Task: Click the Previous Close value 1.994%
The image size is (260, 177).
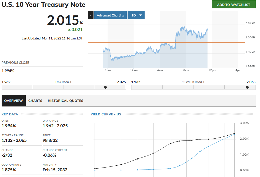Action: point(8,71)
